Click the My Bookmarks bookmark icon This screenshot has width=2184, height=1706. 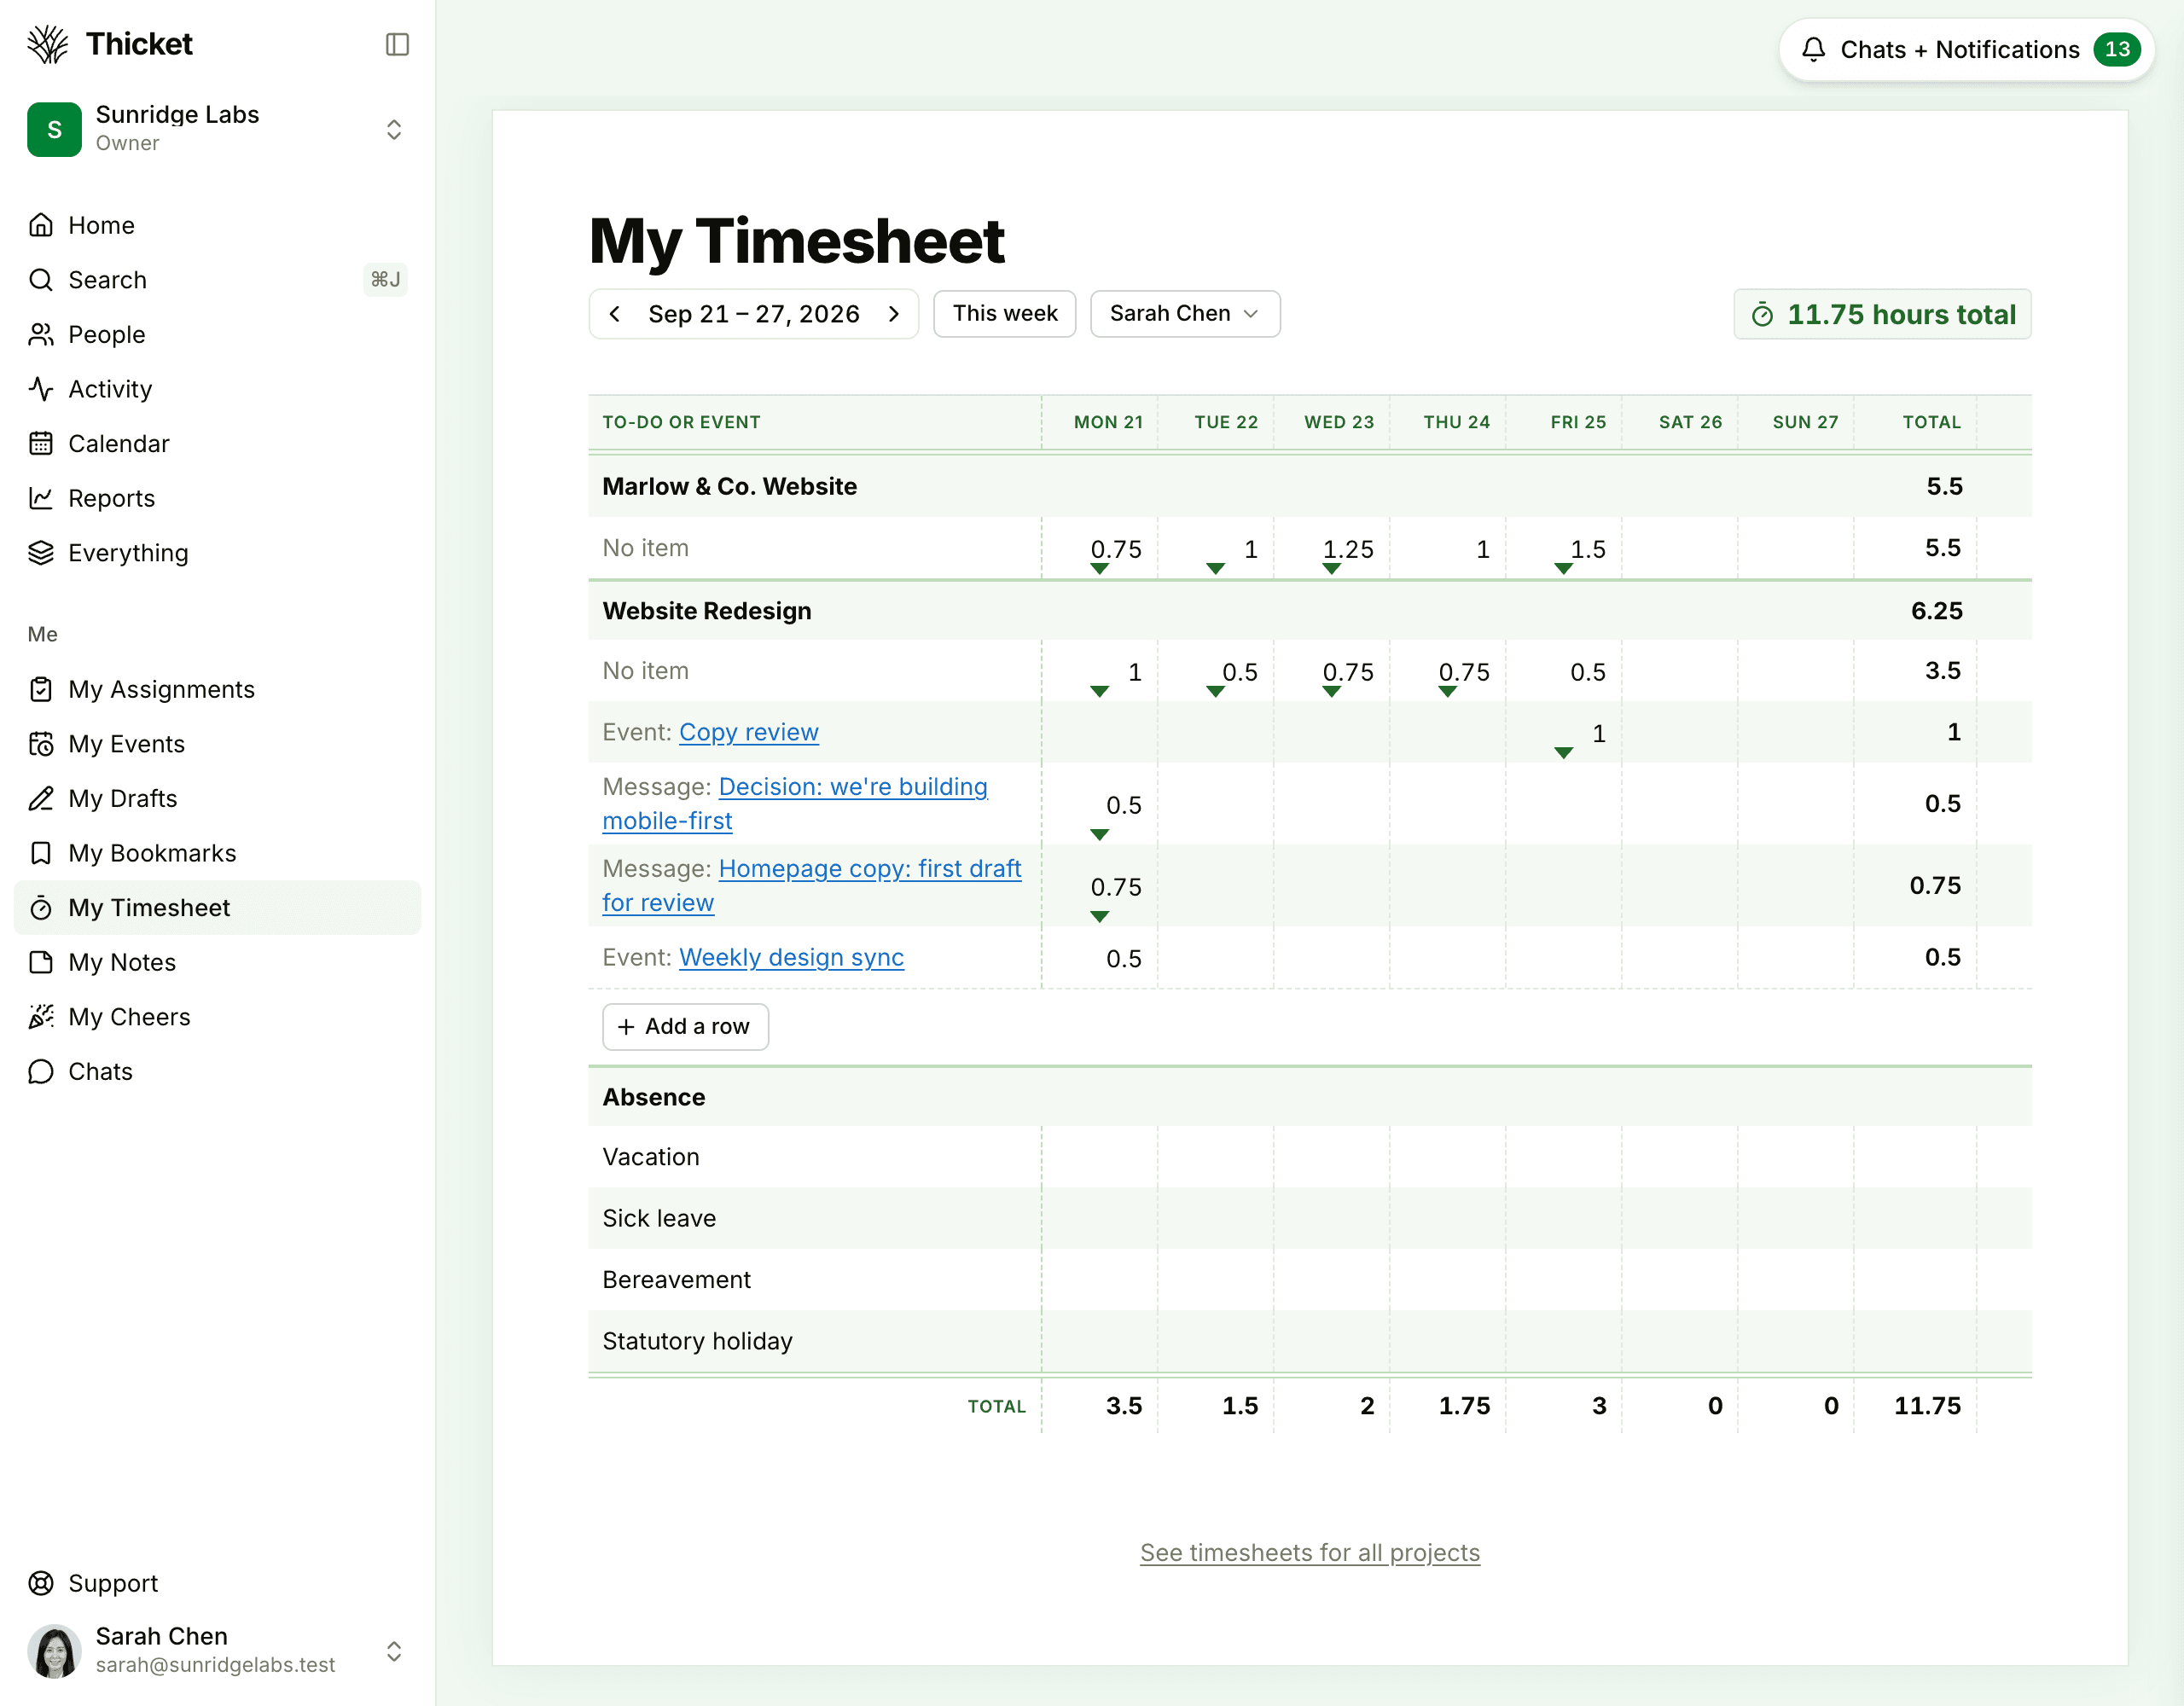(x=41, y=853)
